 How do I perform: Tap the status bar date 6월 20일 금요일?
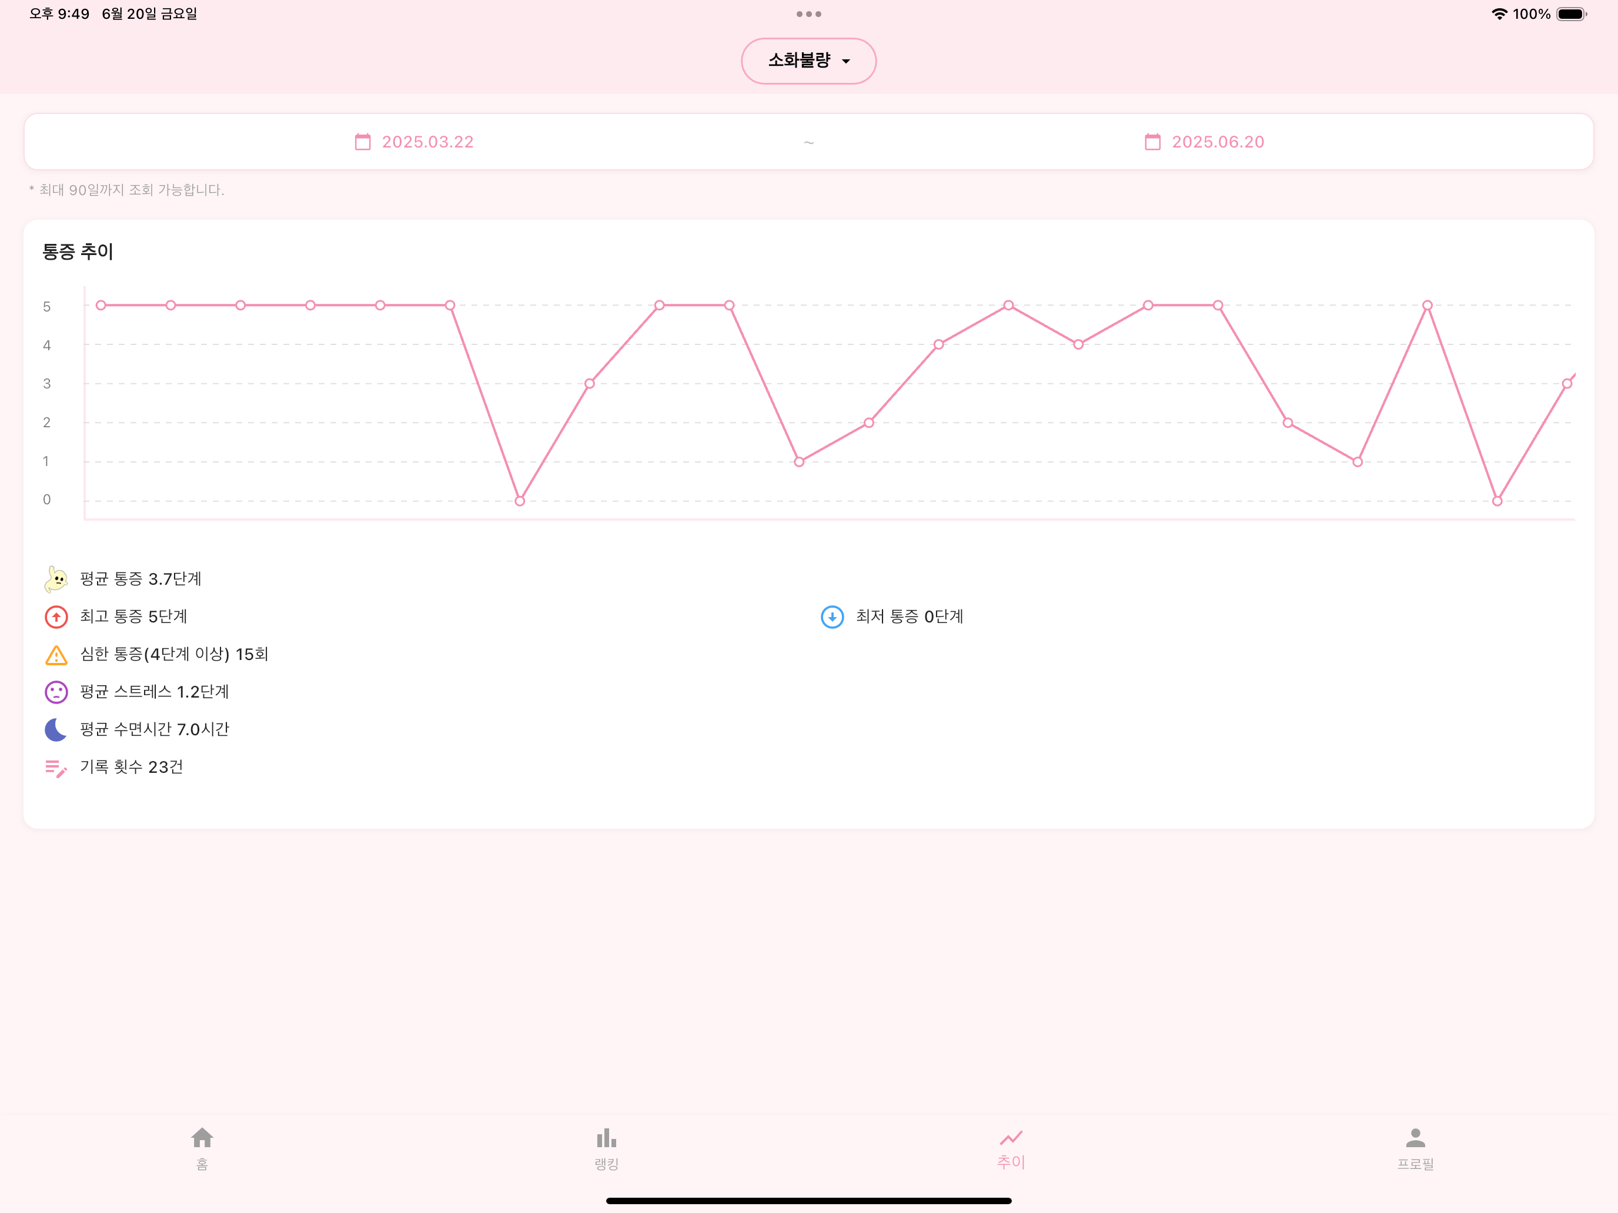149,14
